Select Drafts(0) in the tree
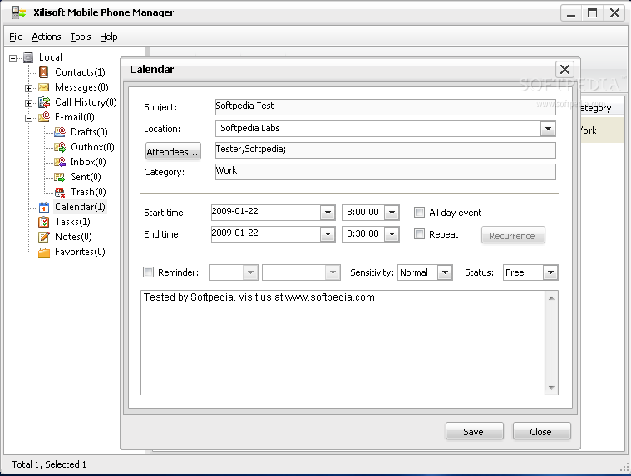The image size is (631, 476). pos(89,132)
